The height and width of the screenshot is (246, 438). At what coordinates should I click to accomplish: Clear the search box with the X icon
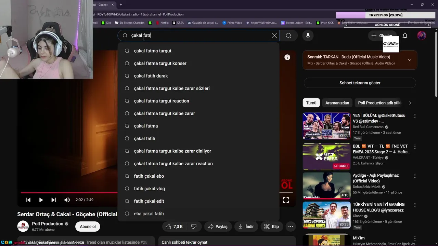coord(274,36)
